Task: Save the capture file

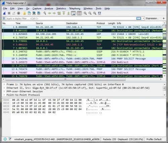Action: pyautogui.click(x=29, y=13)
